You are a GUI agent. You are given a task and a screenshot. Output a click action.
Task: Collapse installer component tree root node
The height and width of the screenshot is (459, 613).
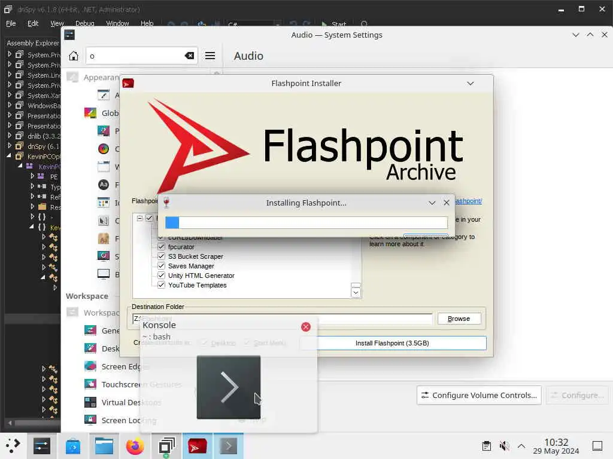pos(140,218)
